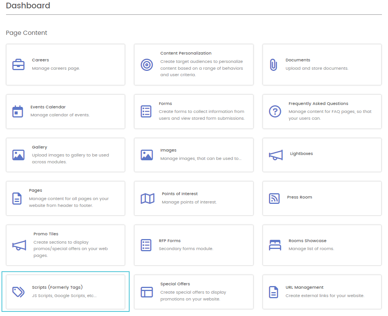Open the Frequently Asked Questions title
Screen dimensions: 388x316
pyautogui.click(x=318, y=103)
